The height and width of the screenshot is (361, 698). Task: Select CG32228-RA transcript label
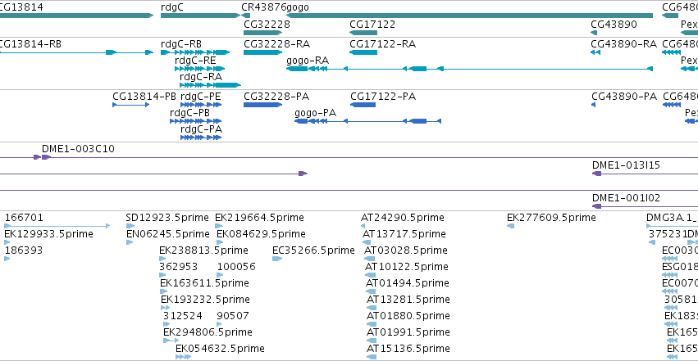(x=277, y=44)
